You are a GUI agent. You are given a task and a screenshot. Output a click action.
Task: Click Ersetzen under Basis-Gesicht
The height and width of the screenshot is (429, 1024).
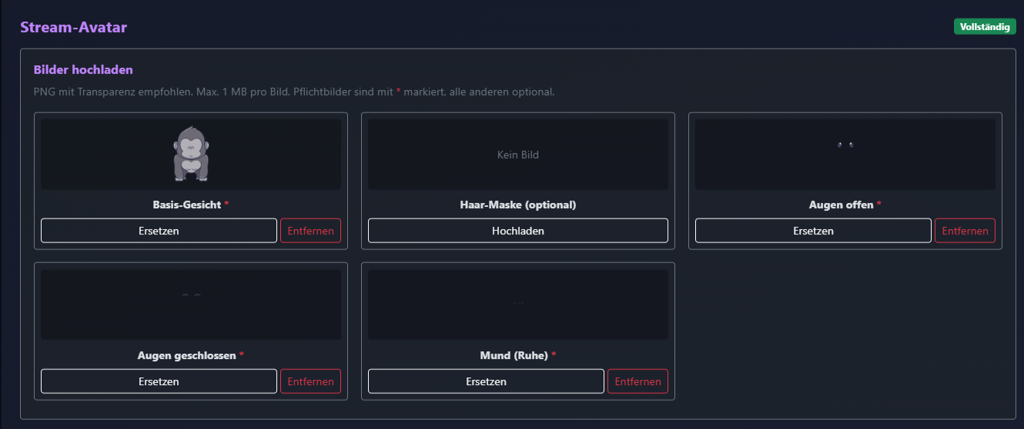[159, 231]
